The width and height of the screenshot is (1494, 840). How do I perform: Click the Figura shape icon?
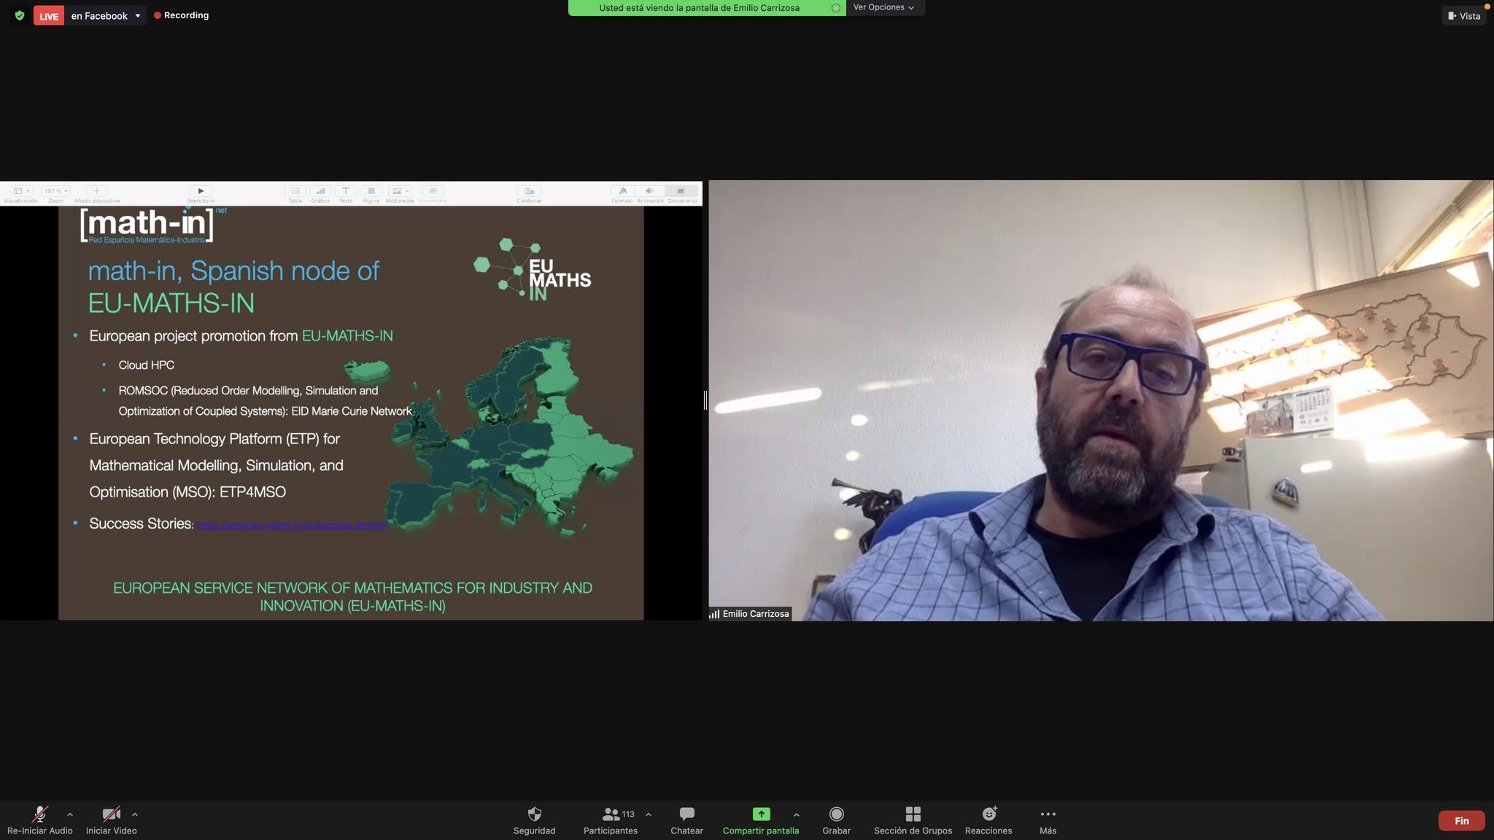(x=371, y=191)
